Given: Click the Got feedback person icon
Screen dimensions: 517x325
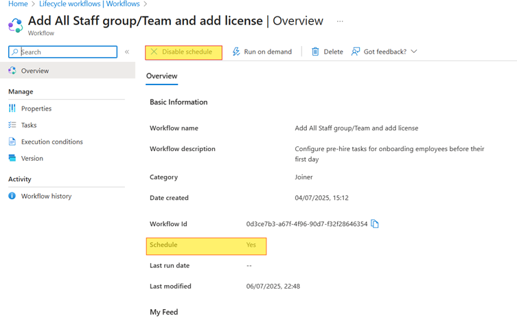Looking at the screenshot, I should tap(356, 52).
